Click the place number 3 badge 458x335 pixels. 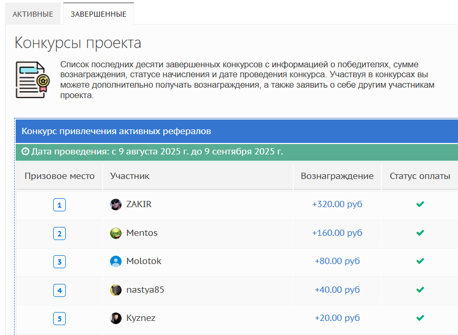click(59, 262)
